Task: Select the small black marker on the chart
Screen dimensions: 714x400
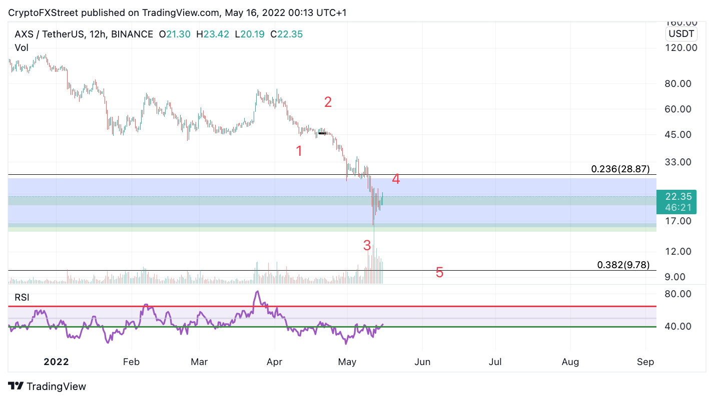Action: coord(322,133)
